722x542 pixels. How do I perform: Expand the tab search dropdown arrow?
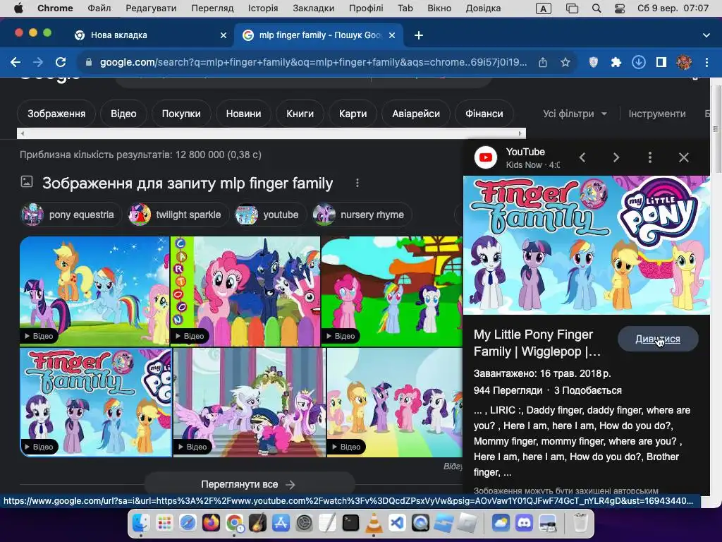706,35
